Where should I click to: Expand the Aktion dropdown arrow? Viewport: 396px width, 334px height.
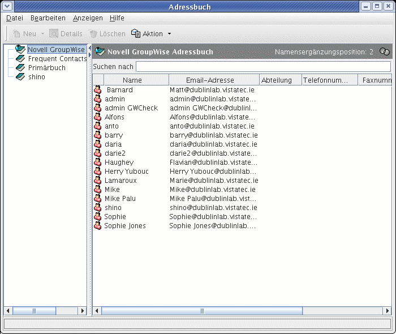click(169, 33)
